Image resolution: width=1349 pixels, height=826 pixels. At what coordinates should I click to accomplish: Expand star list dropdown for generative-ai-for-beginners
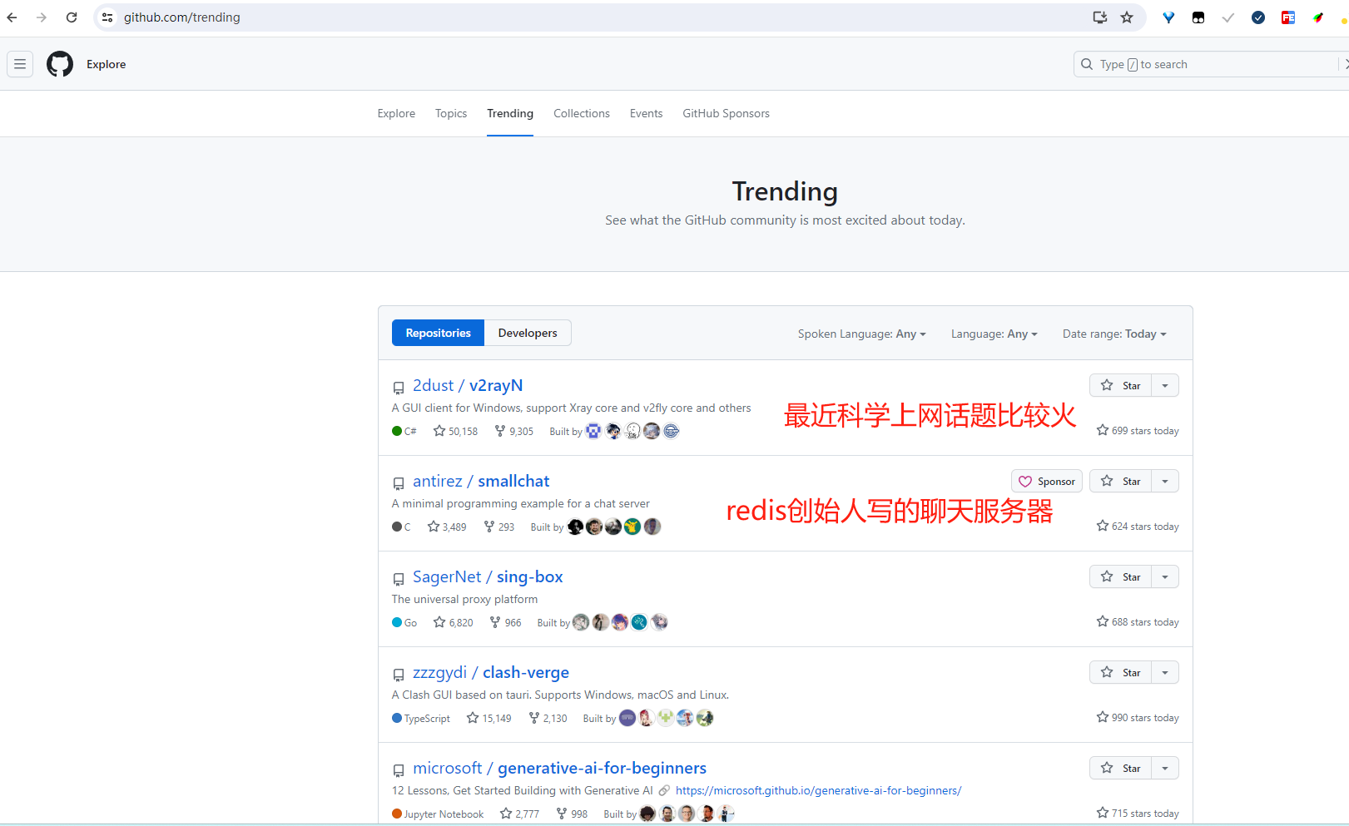click(x=1165, y=768)
